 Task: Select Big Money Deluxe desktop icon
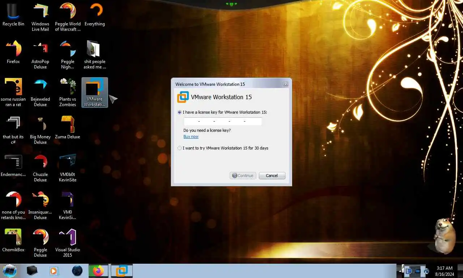41,130
